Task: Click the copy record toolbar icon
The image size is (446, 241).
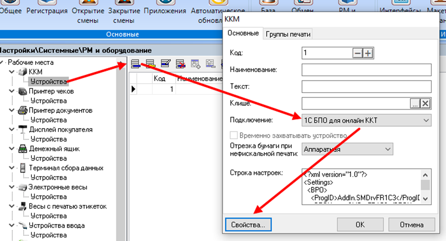Action: 150,63
